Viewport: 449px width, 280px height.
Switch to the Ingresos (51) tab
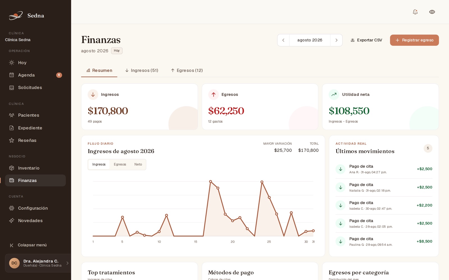click(x=141, y=71)
